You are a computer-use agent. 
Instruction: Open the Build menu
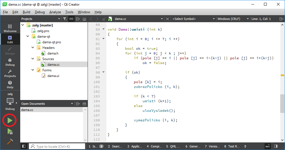(26, 12)
